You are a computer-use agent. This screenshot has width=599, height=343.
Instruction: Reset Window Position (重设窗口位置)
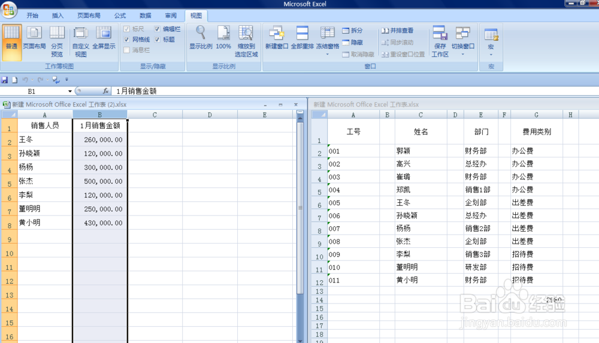point(403,54)
